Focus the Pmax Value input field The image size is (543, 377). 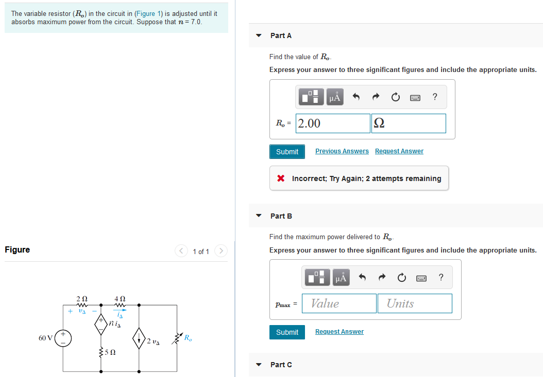point(339,303)
